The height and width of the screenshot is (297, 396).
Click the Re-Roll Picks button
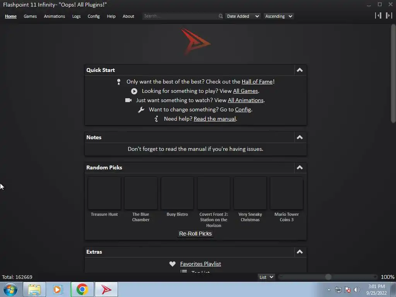[x=195, y=234]
